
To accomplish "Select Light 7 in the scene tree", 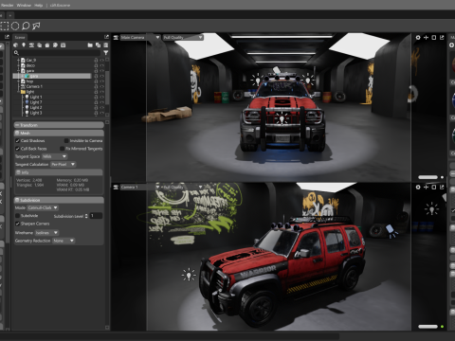I will [36, 102].
